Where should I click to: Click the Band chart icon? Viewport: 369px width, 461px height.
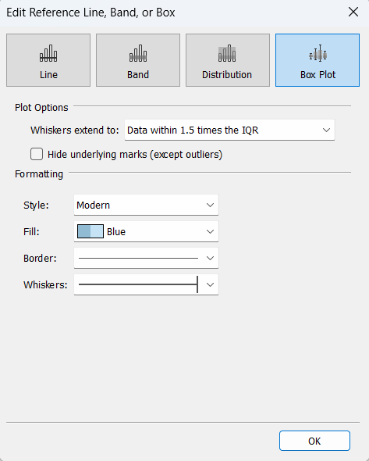pos(138,53)
